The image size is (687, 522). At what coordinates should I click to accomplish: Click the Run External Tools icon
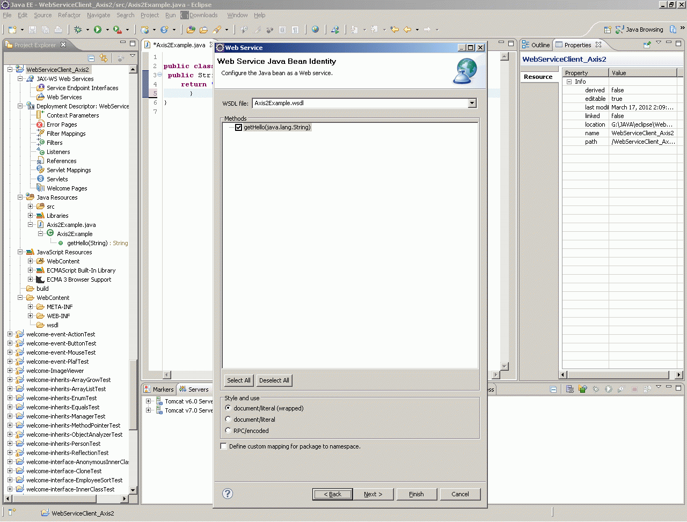click(117, 30)
